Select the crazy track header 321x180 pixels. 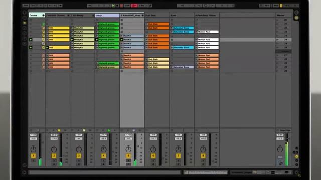pyautogui.click(x=107, y=15)
